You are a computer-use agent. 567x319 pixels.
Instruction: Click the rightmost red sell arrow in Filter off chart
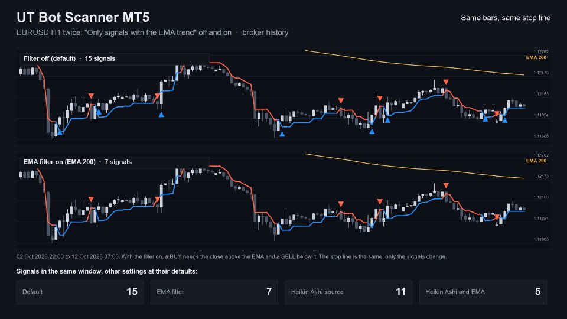coord(497,113)
